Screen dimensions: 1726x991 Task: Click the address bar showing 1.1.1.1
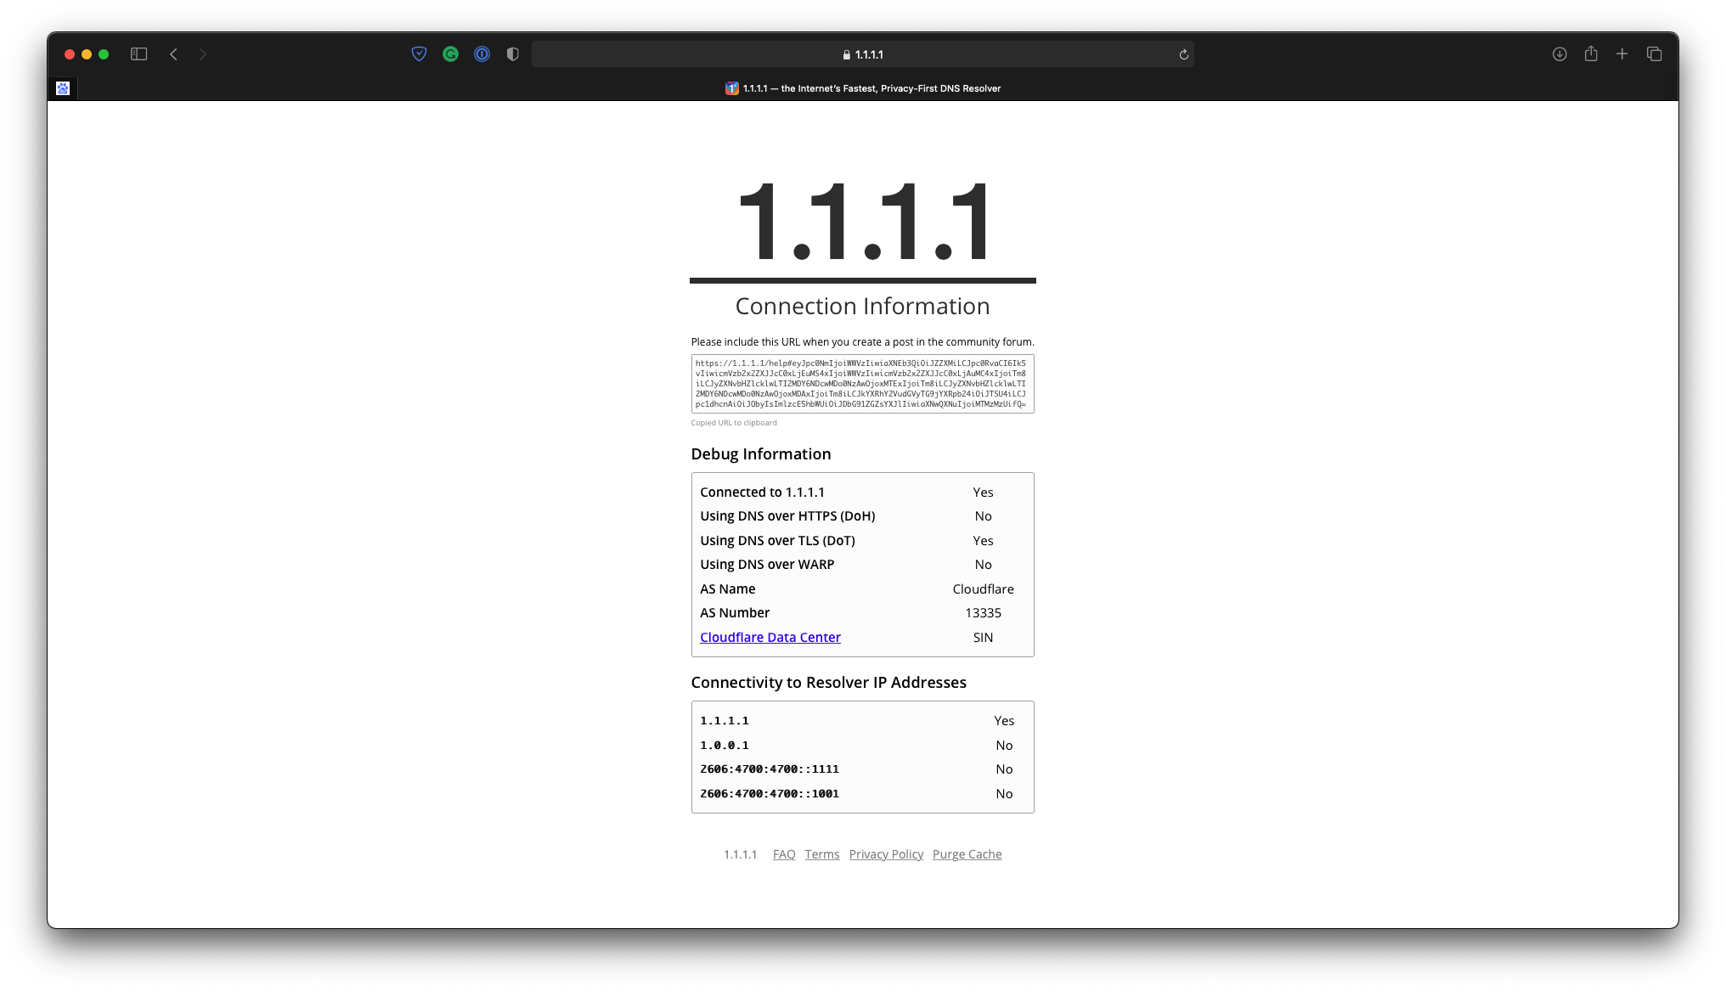[x=863, y=54]
